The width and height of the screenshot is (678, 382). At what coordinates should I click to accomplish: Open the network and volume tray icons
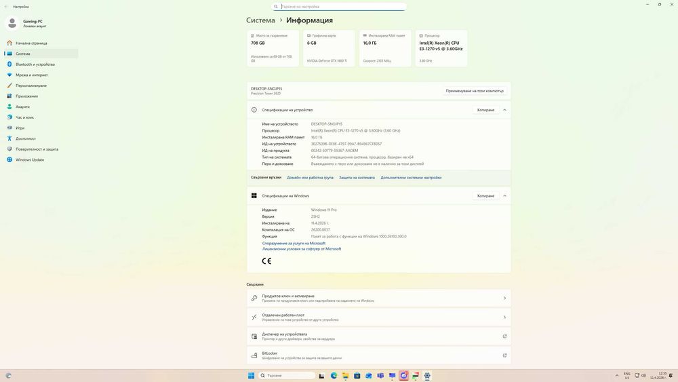click(x=640, y=375)
